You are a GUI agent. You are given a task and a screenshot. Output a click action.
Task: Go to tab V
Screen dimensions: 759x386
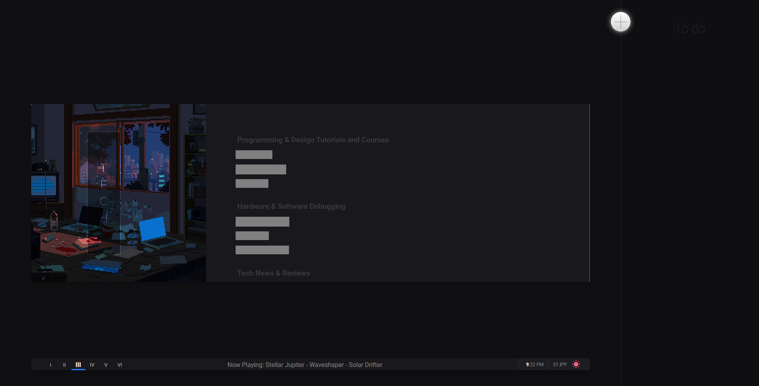coord(106,365)
